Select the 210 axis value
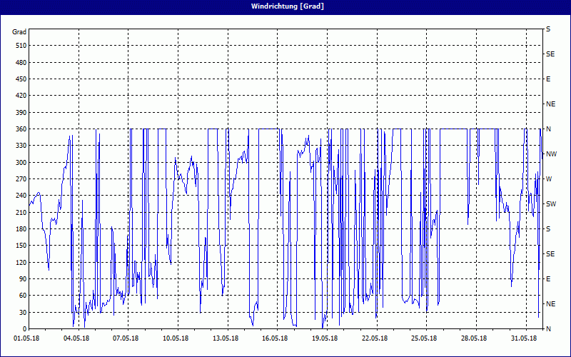Screen dimensions: 571x357 point(21,212)
